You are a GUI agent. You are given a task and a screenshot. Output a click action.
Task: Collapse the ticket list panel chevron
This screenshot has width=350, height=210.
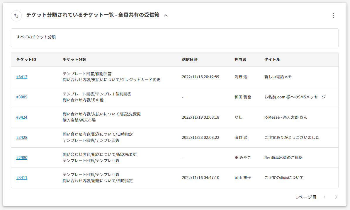(166, 16)
